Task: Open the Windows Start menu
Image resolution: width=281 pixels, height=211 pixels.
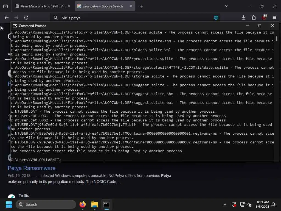Action: [x=9, y=204]
